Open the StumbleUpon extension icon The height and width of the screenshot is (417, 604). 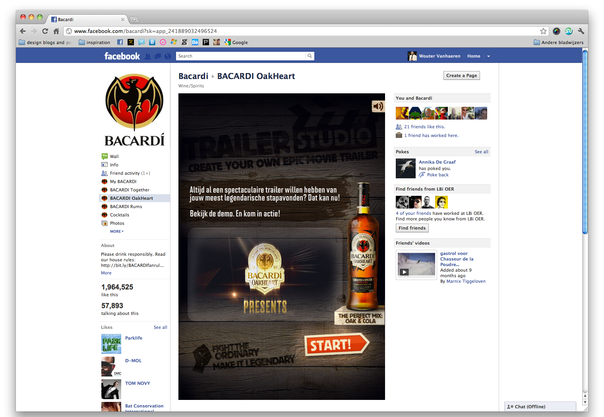[x=569, y=31]
